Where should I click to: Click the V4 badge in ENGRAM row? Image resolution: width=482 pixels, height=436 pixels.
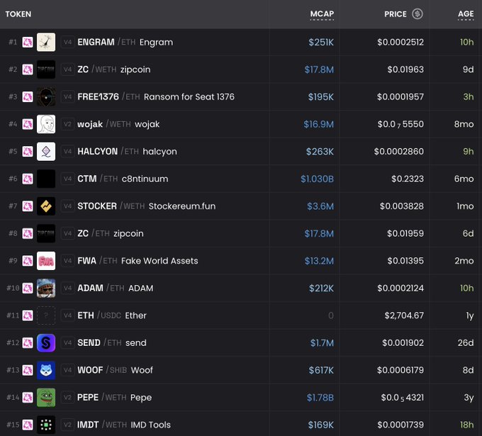tap(67, 42)
